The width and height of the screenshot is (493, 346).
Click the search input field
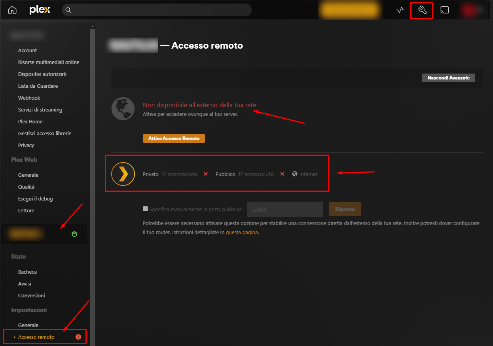tap(157, 10)
